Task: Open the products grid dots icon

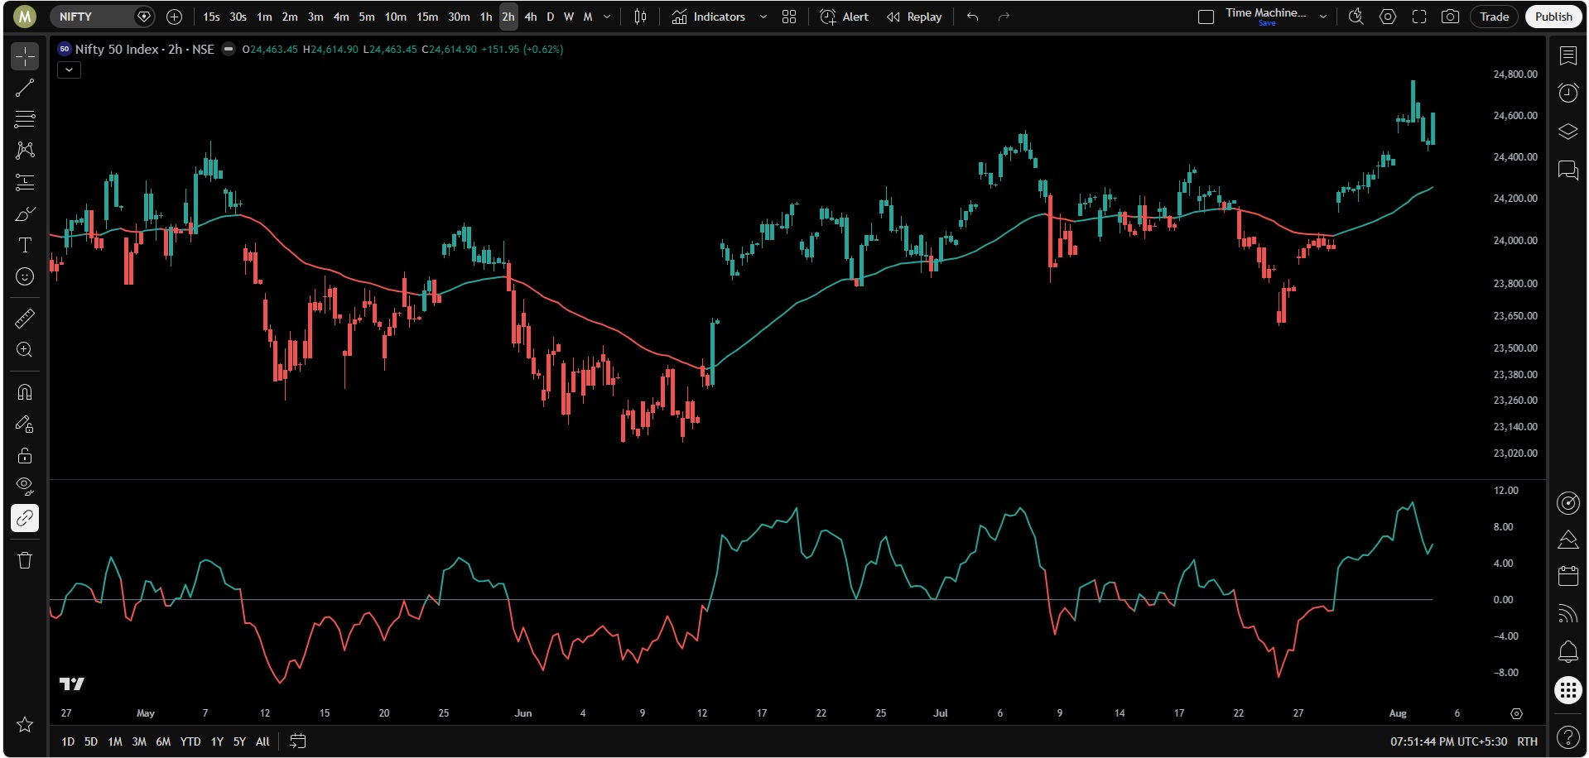Action: [1567, 690]
